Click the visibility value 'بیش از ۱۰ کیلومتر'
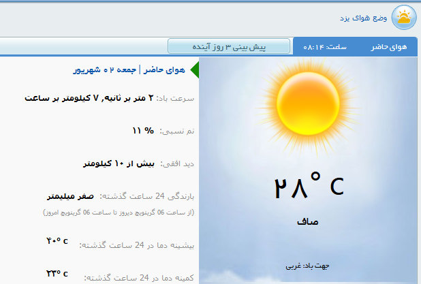Viewport: 421px width, 284px height. [x=119, y=163]
